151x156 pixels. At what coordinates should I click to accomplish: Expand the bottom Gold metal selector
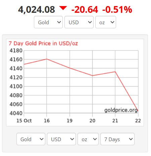(31, 139)
